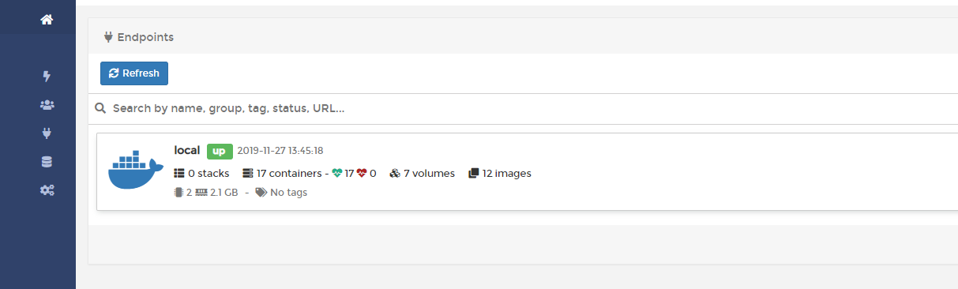This screenshot has height=289, width=958.
Task: Open the local endpoint name
Action: pyautogui.click(x=187, y=150)
